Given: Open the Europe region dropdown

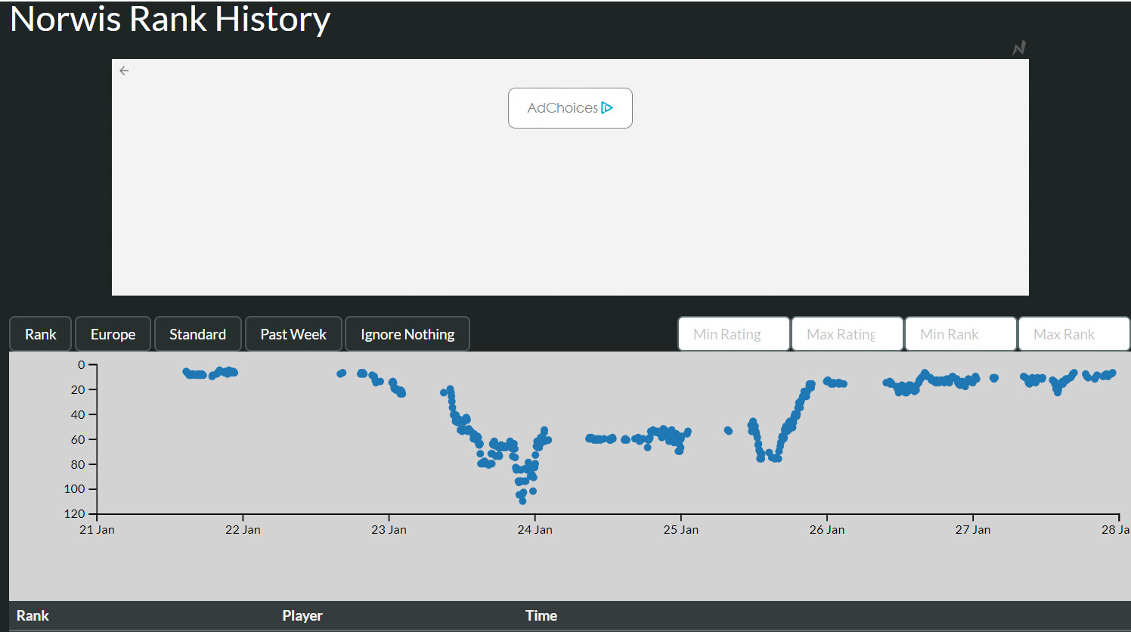Looking at the screenshot, I should 113,334.
